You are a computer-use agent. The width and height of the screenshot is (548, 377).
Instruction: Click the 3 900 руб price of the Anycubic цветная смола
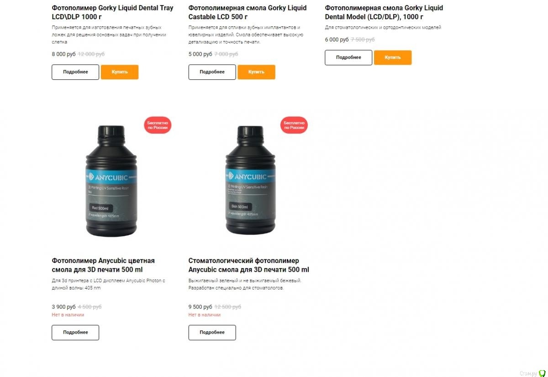tap(63, 307)
